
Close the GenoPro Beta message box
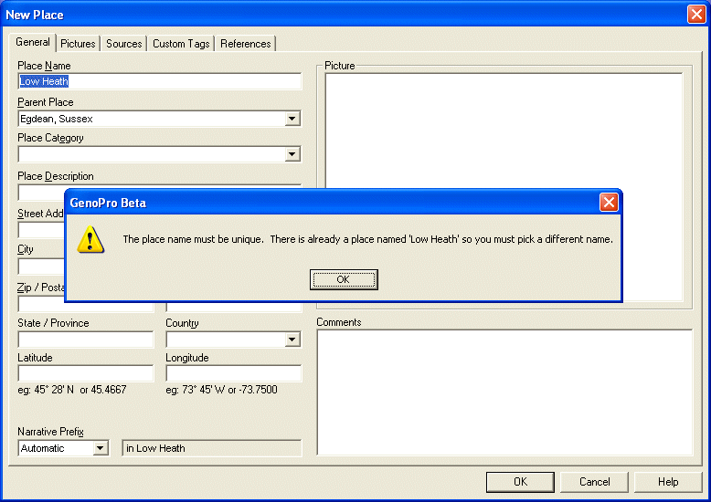pos(609,203)
